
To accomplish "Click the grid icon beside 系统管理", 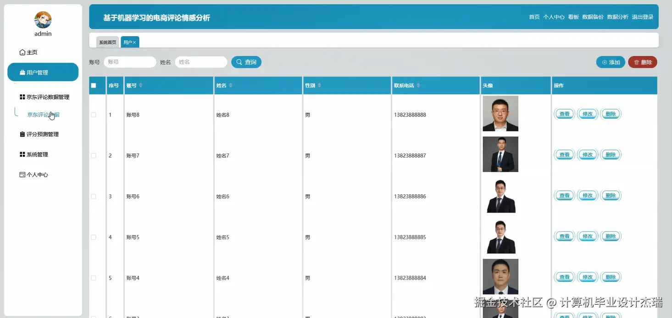I will (x=22, y=154).
